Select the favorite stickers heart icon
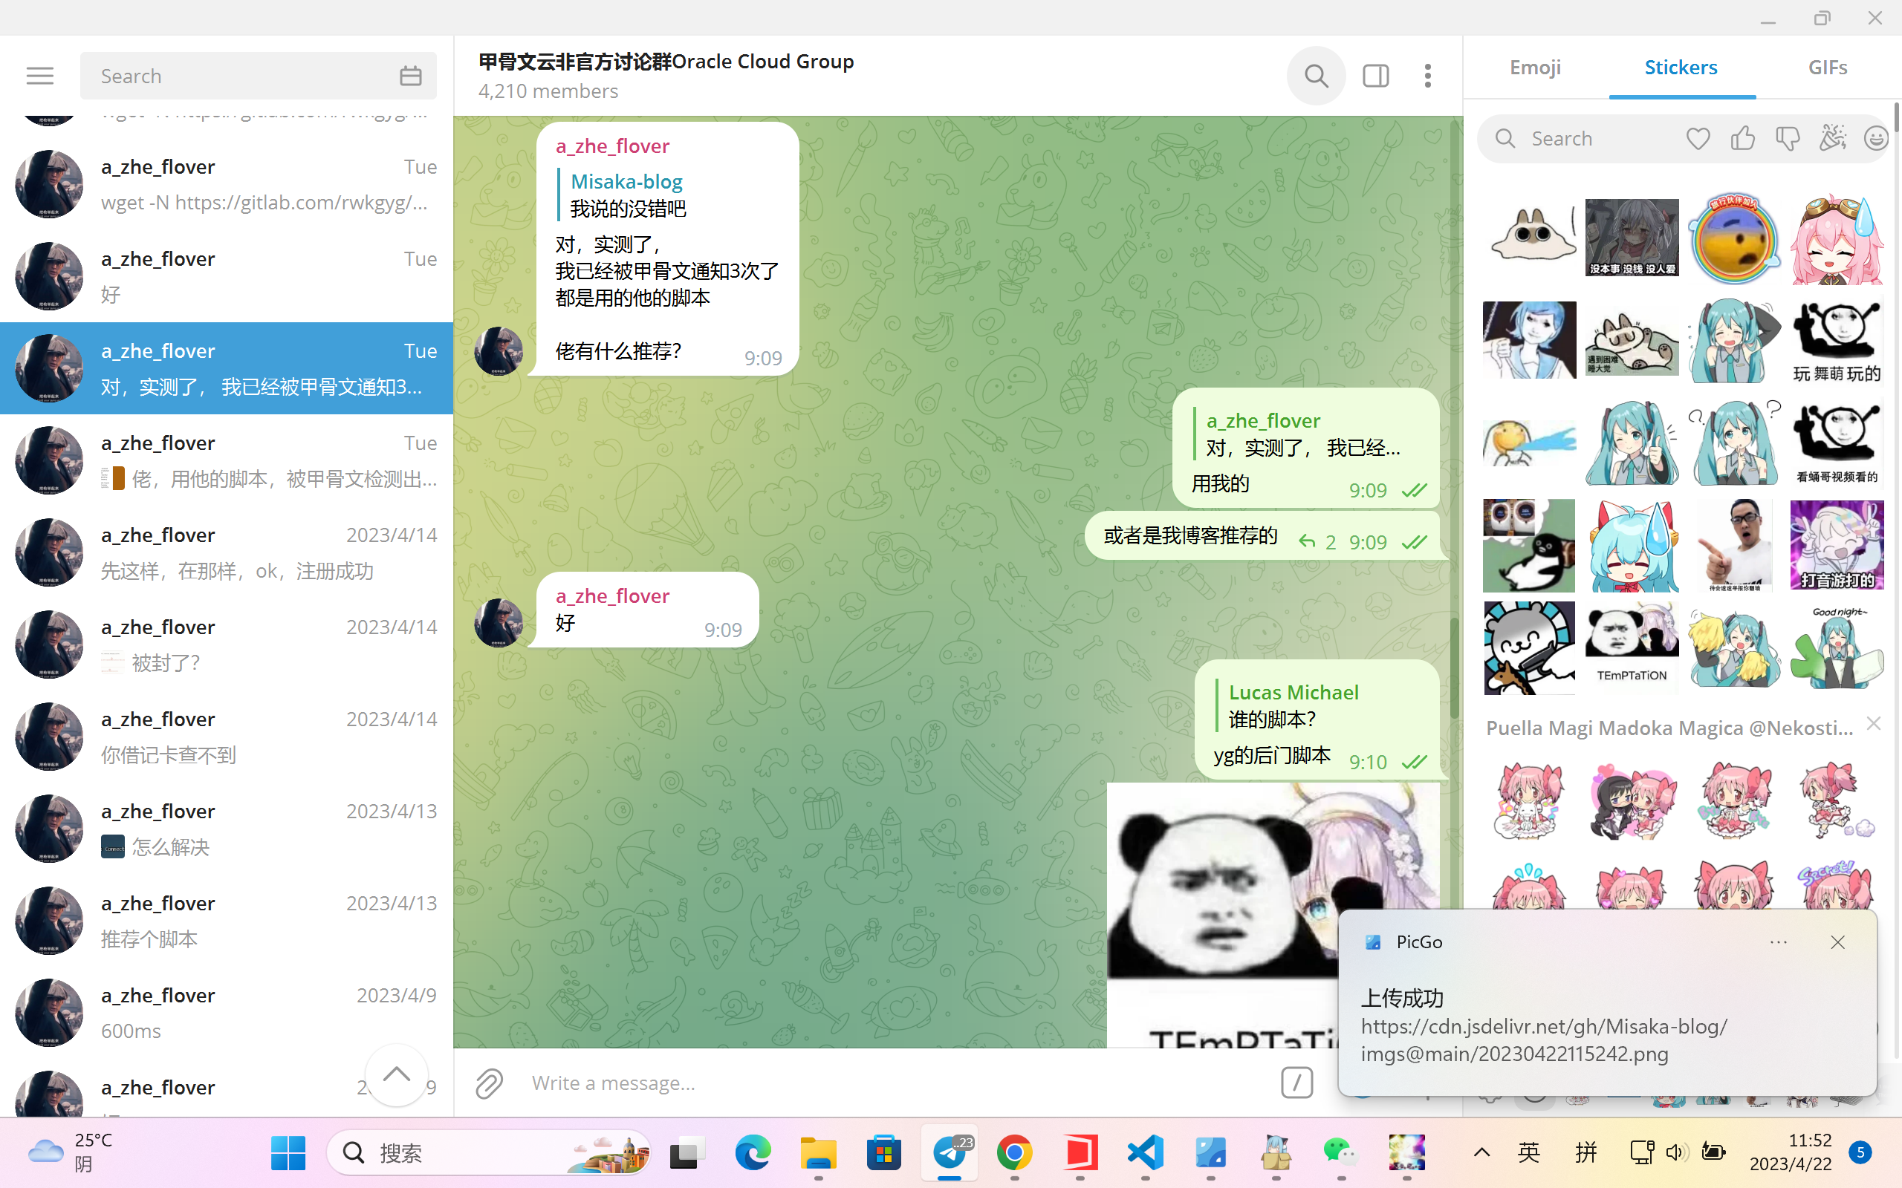 (x=1698, y=137)
